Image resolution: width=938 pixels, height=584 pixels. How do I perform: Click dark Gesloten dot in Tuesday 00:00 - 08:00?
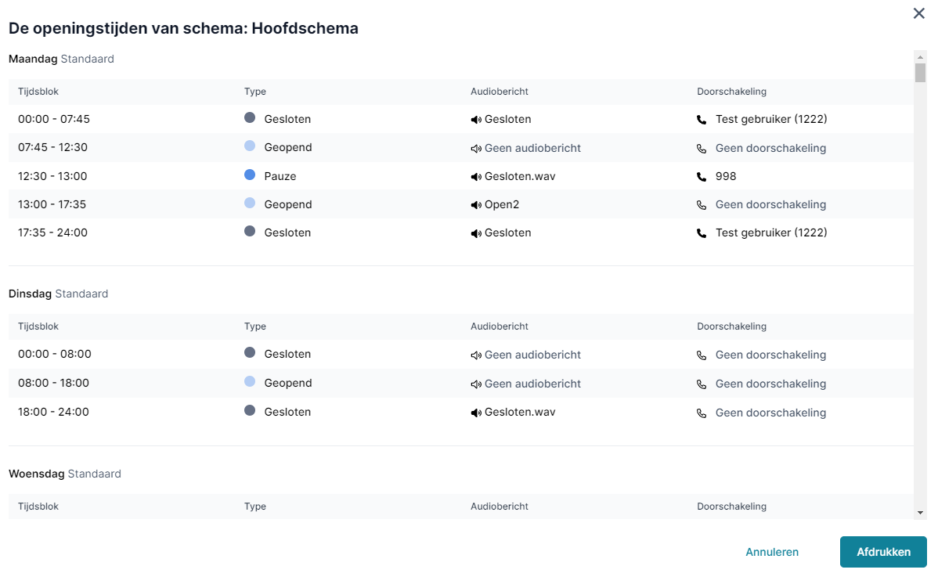click(250, 352)
